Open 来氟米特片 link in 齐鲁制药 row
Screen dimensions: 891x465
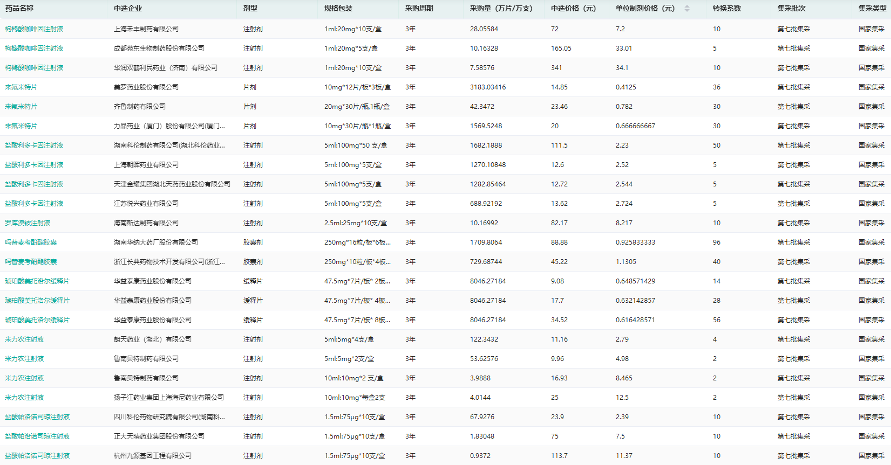[x=21, y=107]
